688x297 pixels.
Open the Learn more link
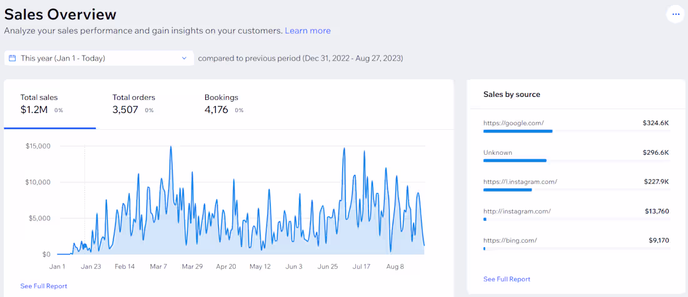[308, 31]
